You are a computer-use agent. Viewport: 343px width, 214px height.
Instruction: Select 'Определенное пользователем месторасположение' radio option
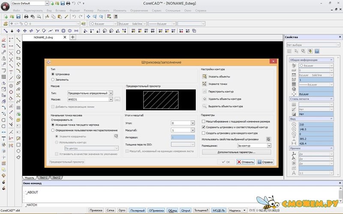[x=53, y=130]
